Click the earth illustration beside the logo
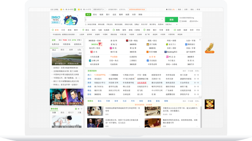Image resolution: width=252 pixels, height=141 pixels. pyautogui.click(x=70, y=20)
